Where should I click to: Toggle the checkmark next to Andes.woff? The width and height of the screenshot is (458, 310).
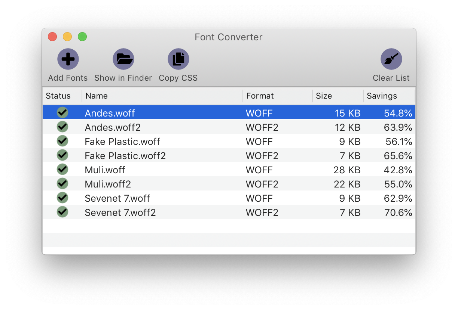(62, 112)
